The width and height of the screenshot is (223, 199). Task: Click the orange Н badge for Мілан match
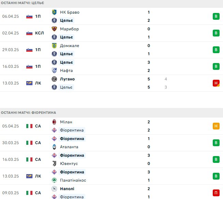[x=216, y=126]
